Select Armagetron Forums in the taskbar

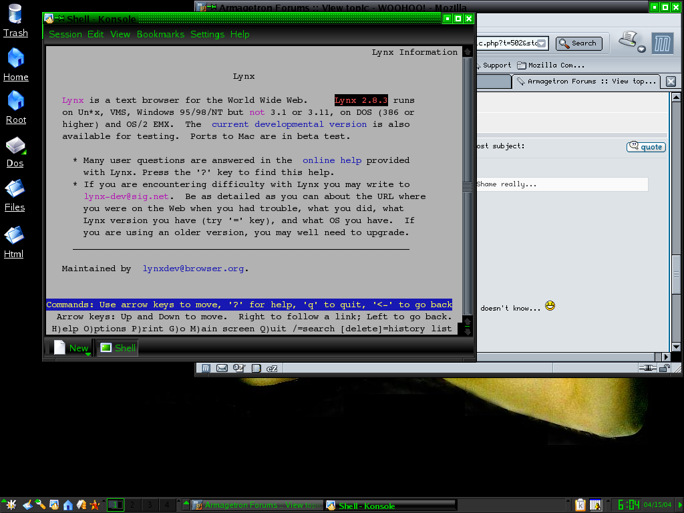pyautogui.click(x=257, y=505)
